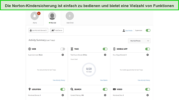Turn off the Search supervision toggle
The height and width of the screenshot is (100, 179).
tap(105, 89)
